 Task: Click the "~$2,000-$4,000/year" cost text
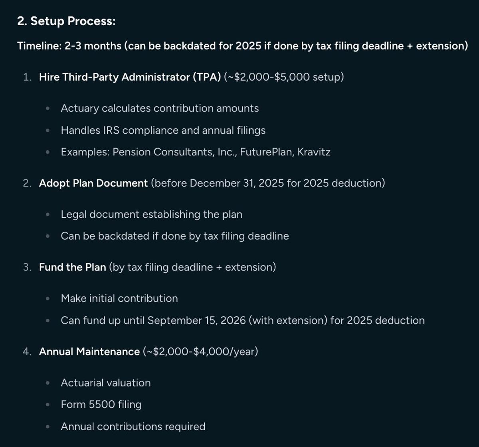pos(200,352)
